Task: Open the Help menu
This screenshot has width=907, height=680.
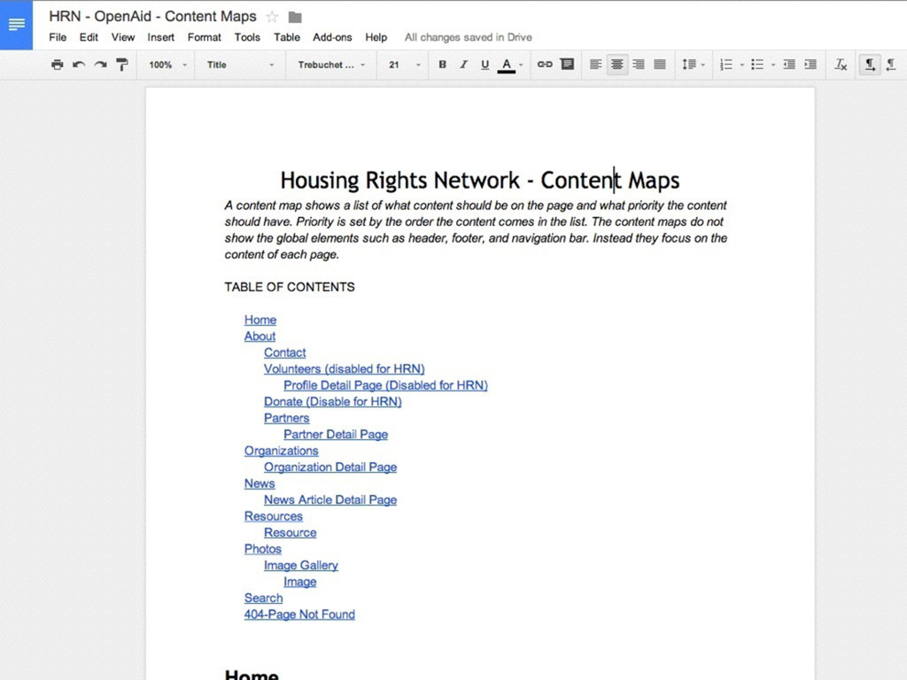Action: click(376, 37)
